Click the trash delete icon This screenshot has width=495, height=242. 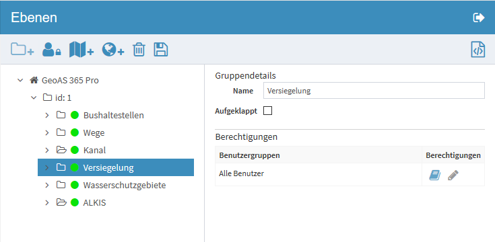[x=139, y=50]
